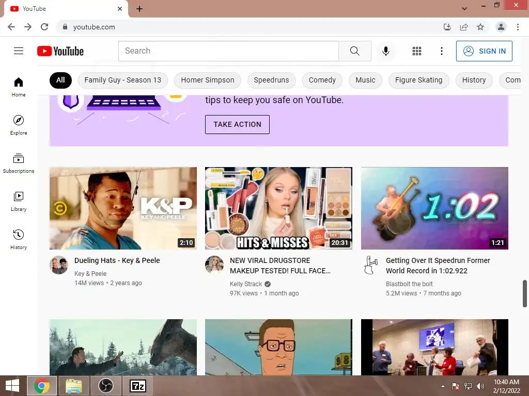Click the youtube.com address bar

(x=250, y=27)
